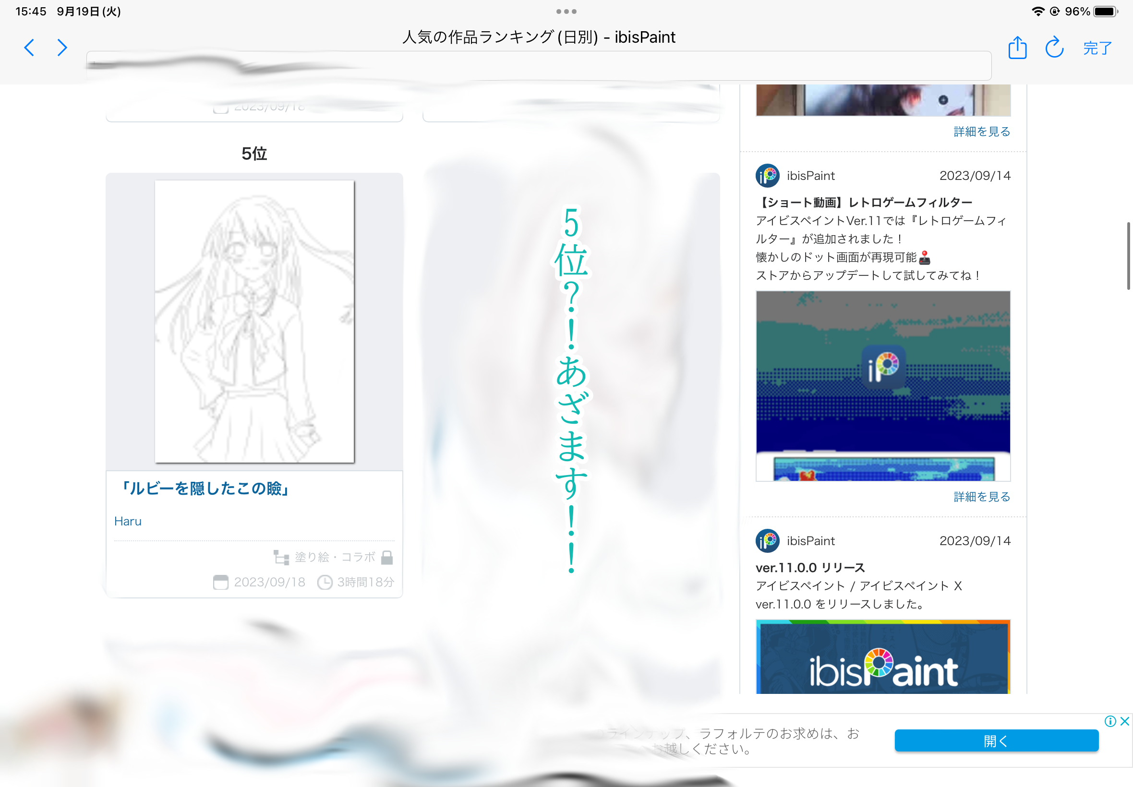Open 詳細を見る under the retro game filter post
Viewport: 1133px width, 787px height.
(x=981, y=497)
